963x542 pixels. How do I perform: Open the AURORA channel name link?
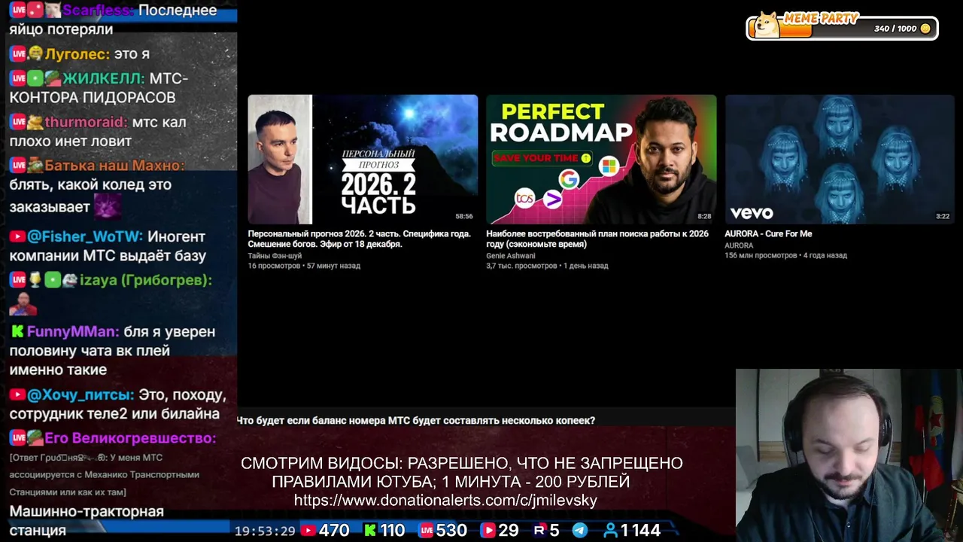coord(739,245)
